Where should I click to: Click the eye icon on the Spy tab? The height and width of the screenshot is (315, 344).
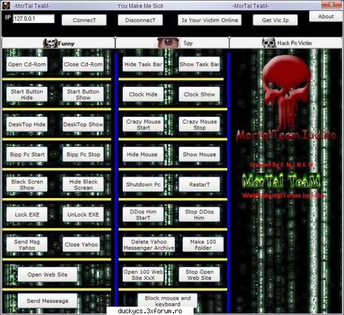coord(169,43)
